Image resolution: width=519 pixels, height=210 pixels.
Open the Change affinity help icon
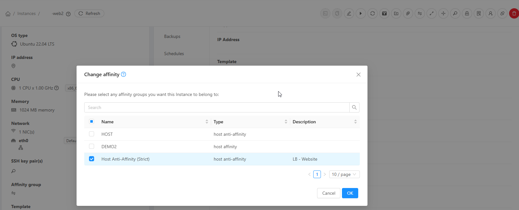(x=123, y=74)
